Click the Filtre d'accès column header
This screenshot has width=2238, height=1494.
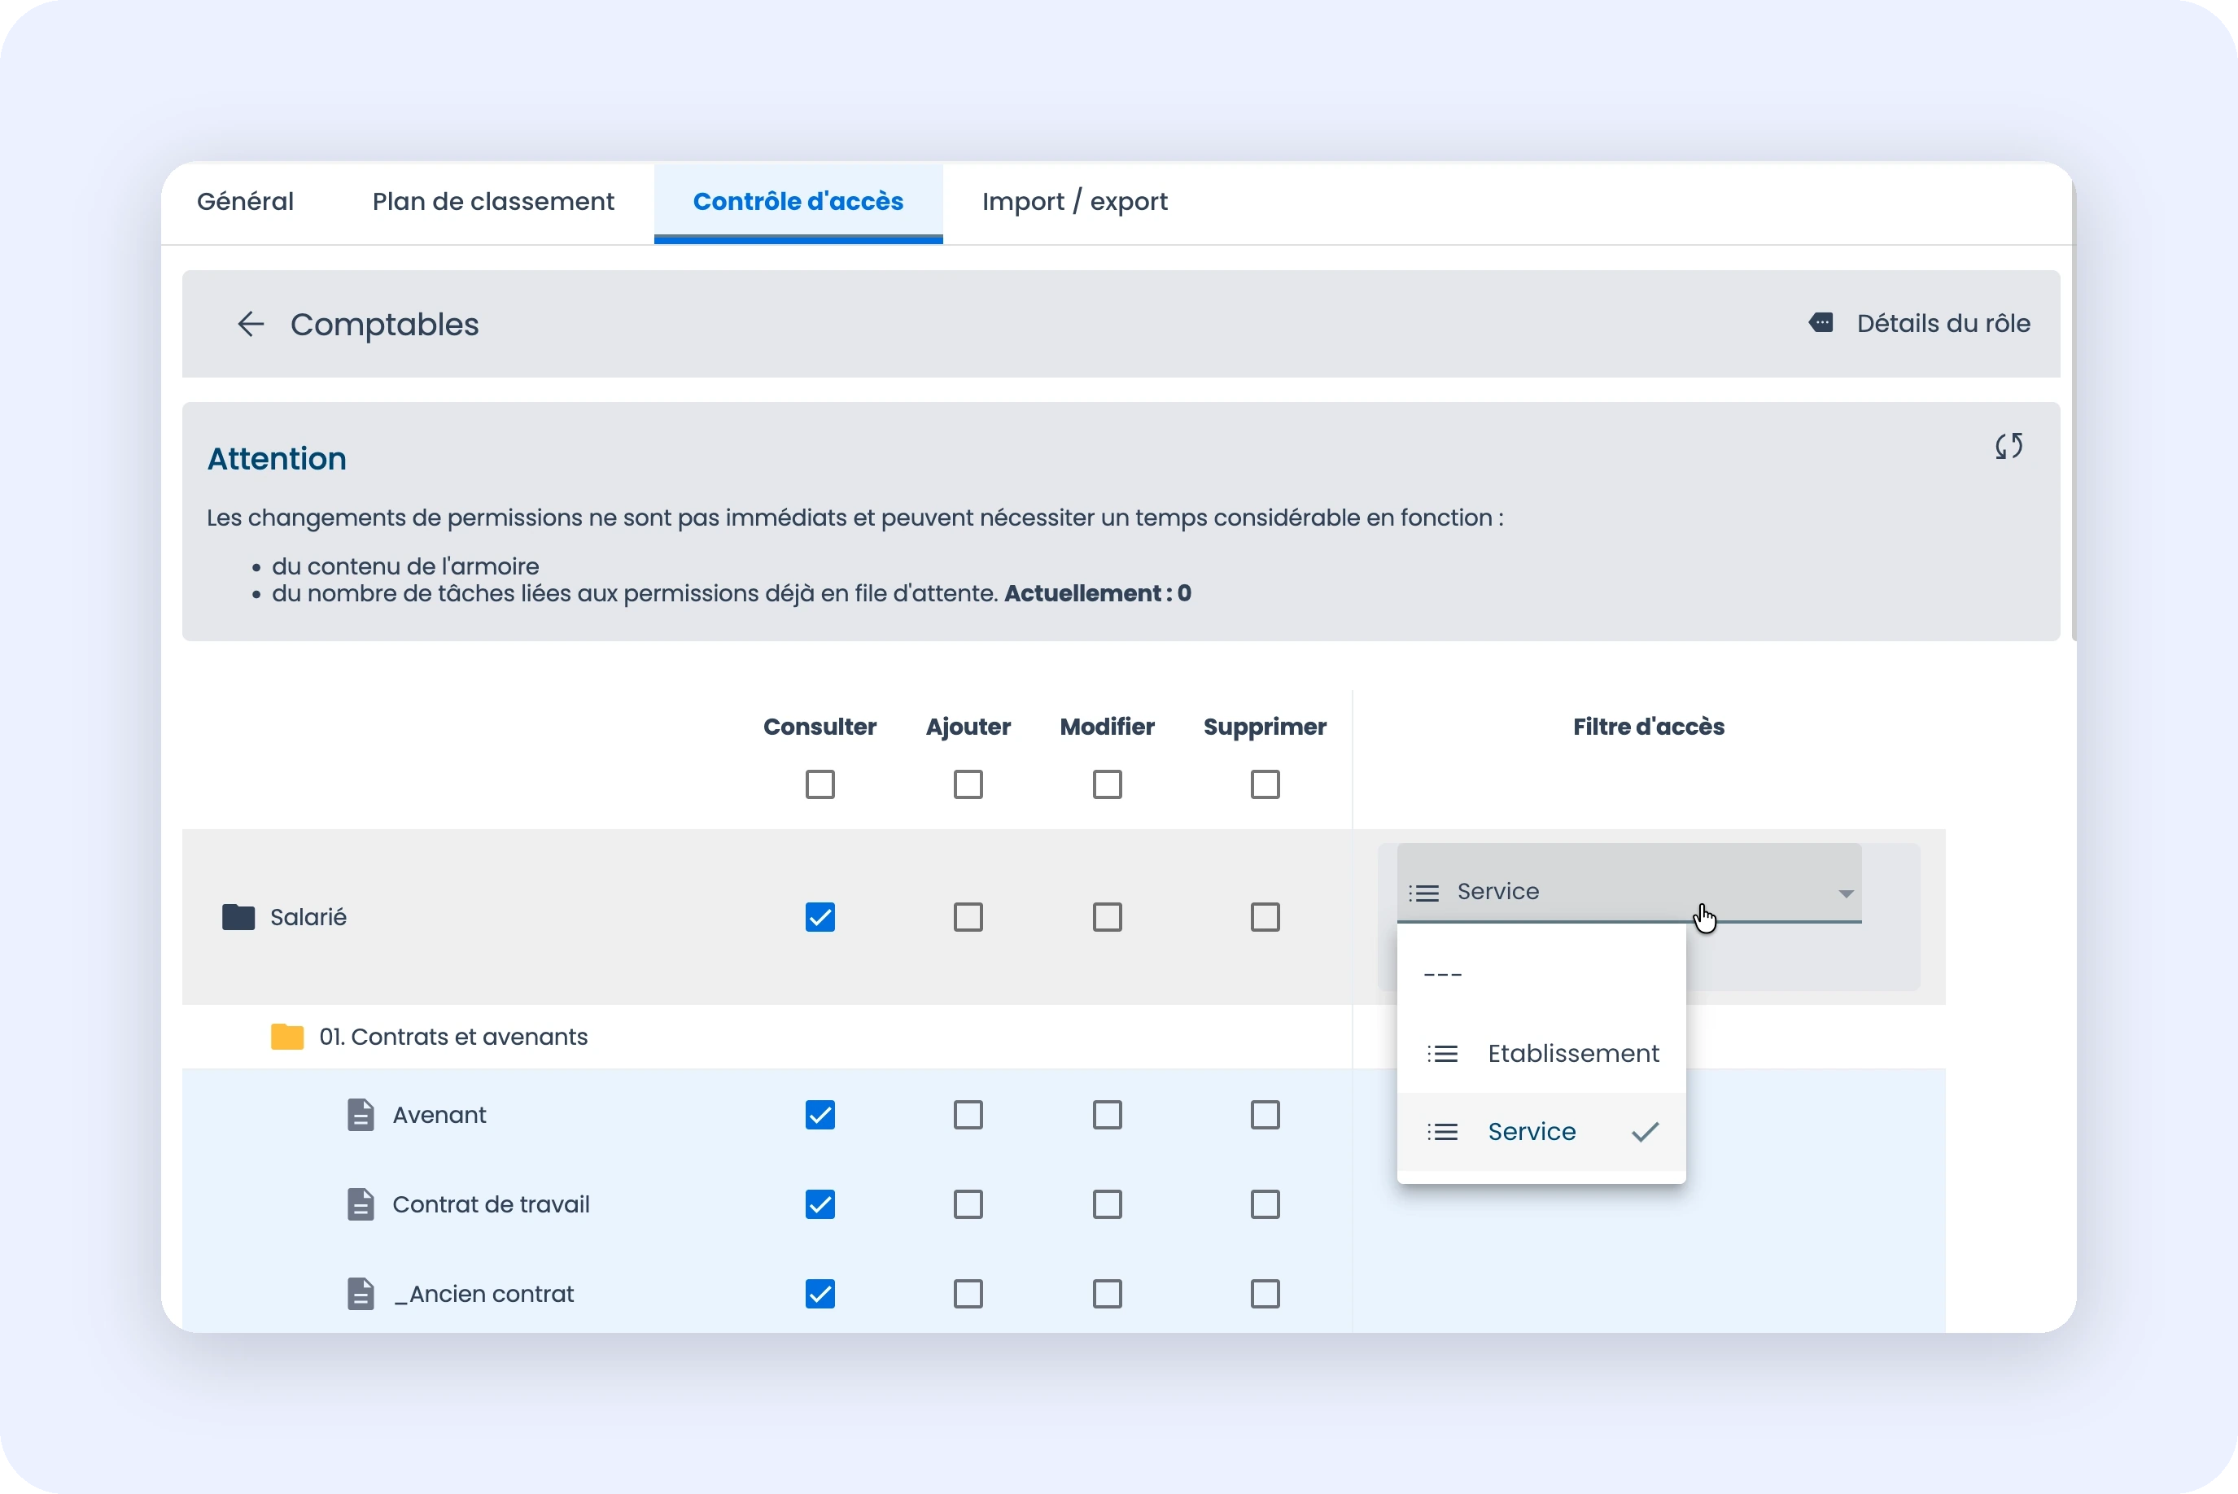click(1648, 727)
